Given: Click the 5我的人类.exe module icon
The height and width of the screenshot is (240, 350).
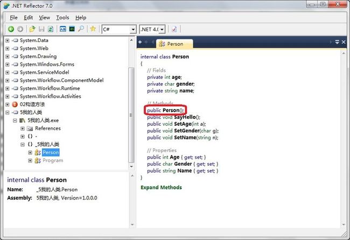Looking at the screenshot, I should point(22,121).
